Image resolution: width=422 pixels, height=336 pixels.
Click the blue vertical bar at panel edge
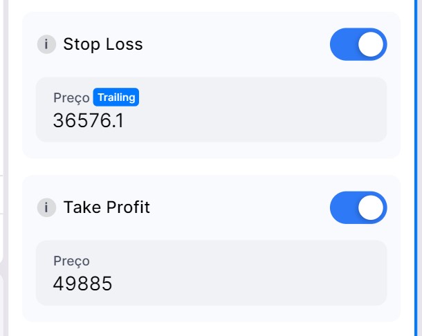tap(416, 168)
